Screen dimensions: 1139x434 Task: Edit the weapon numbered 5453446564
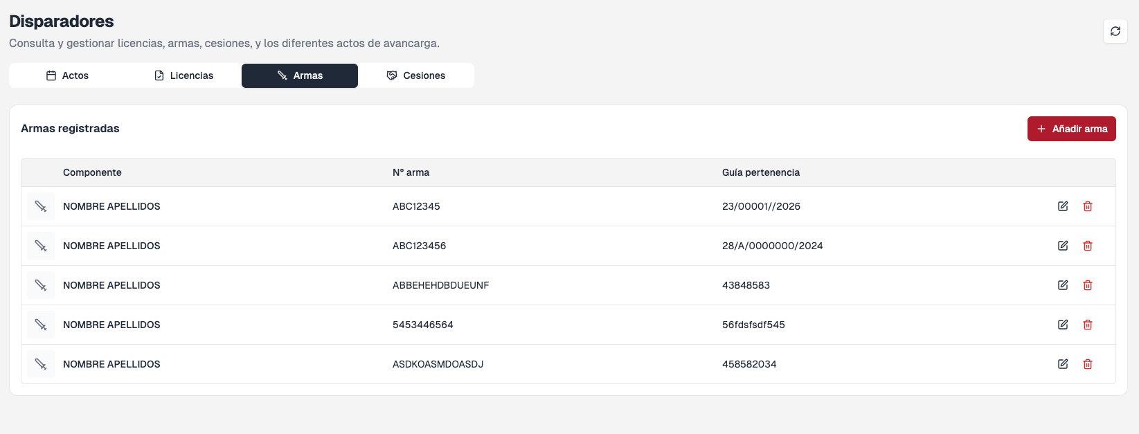pyautogui.click(x=1063, y=325)
